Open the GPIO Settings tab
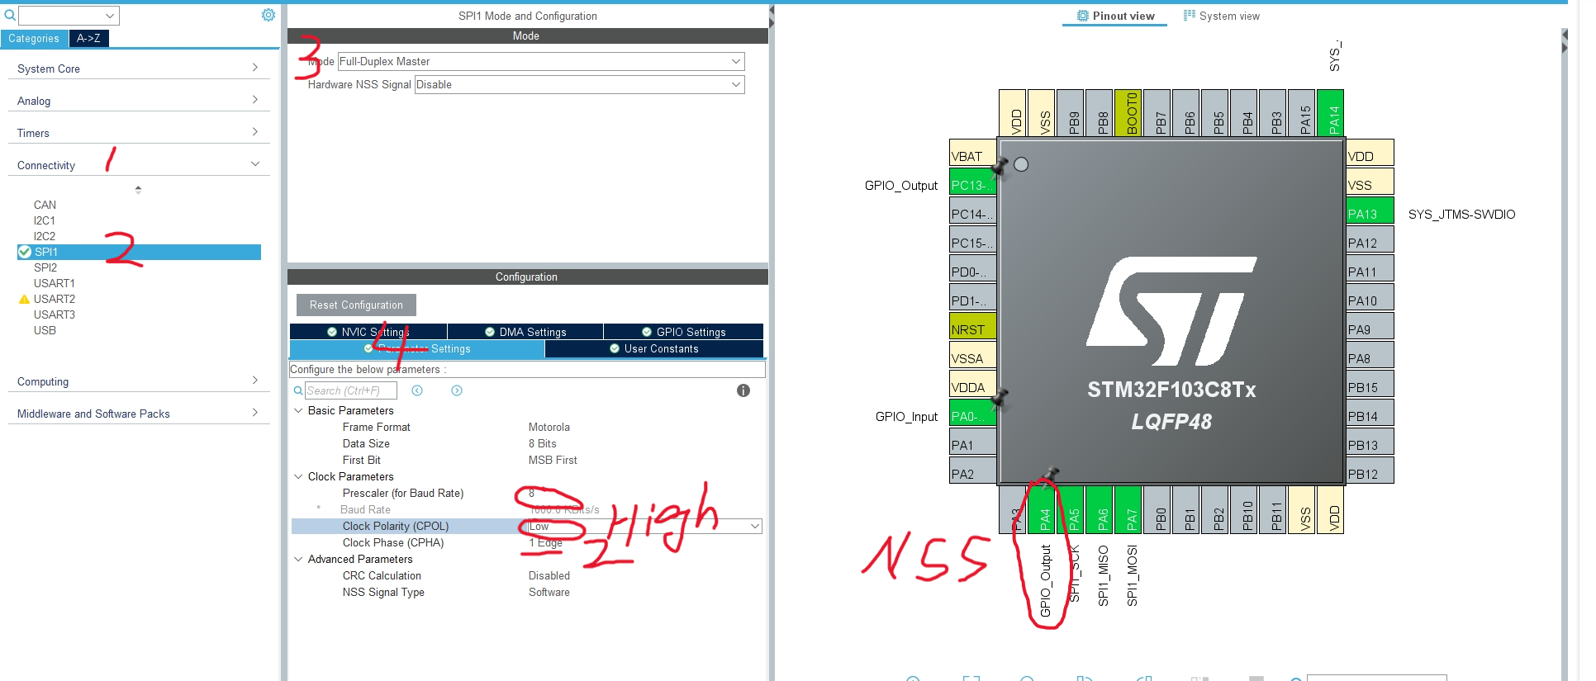Screen dimensions: 1596x681 (684, 332)
